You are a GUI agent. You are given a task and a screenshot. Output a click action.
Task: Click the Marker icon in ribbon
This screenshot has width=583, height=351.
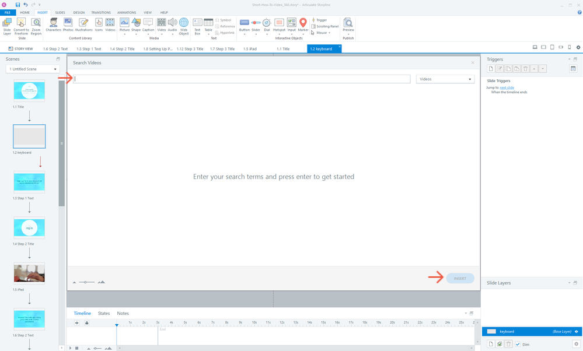303,24
